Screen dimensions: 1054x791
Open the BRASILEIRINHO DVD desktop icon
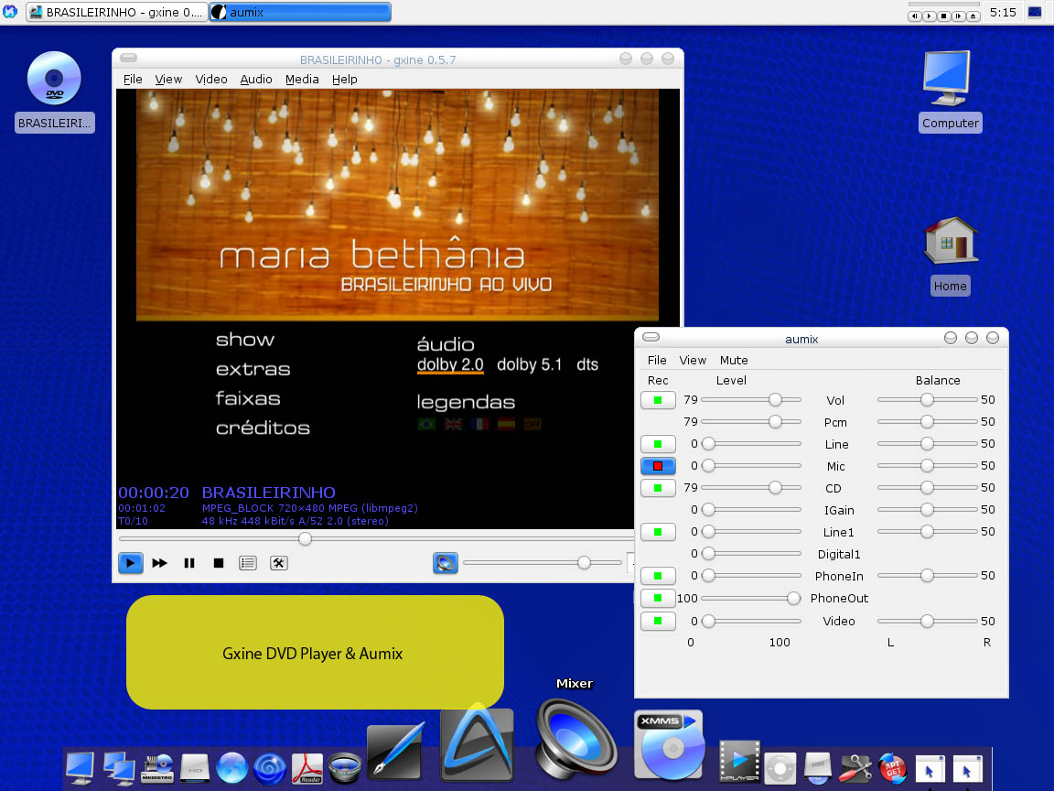coord(55,80)
